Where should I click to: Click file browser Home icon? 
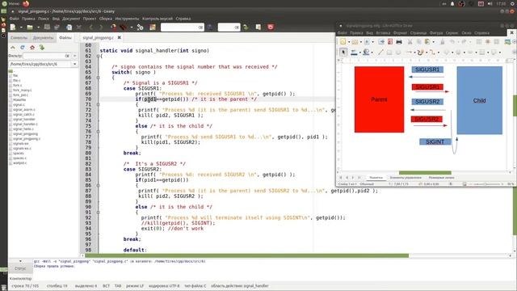[x=32, y=48]
